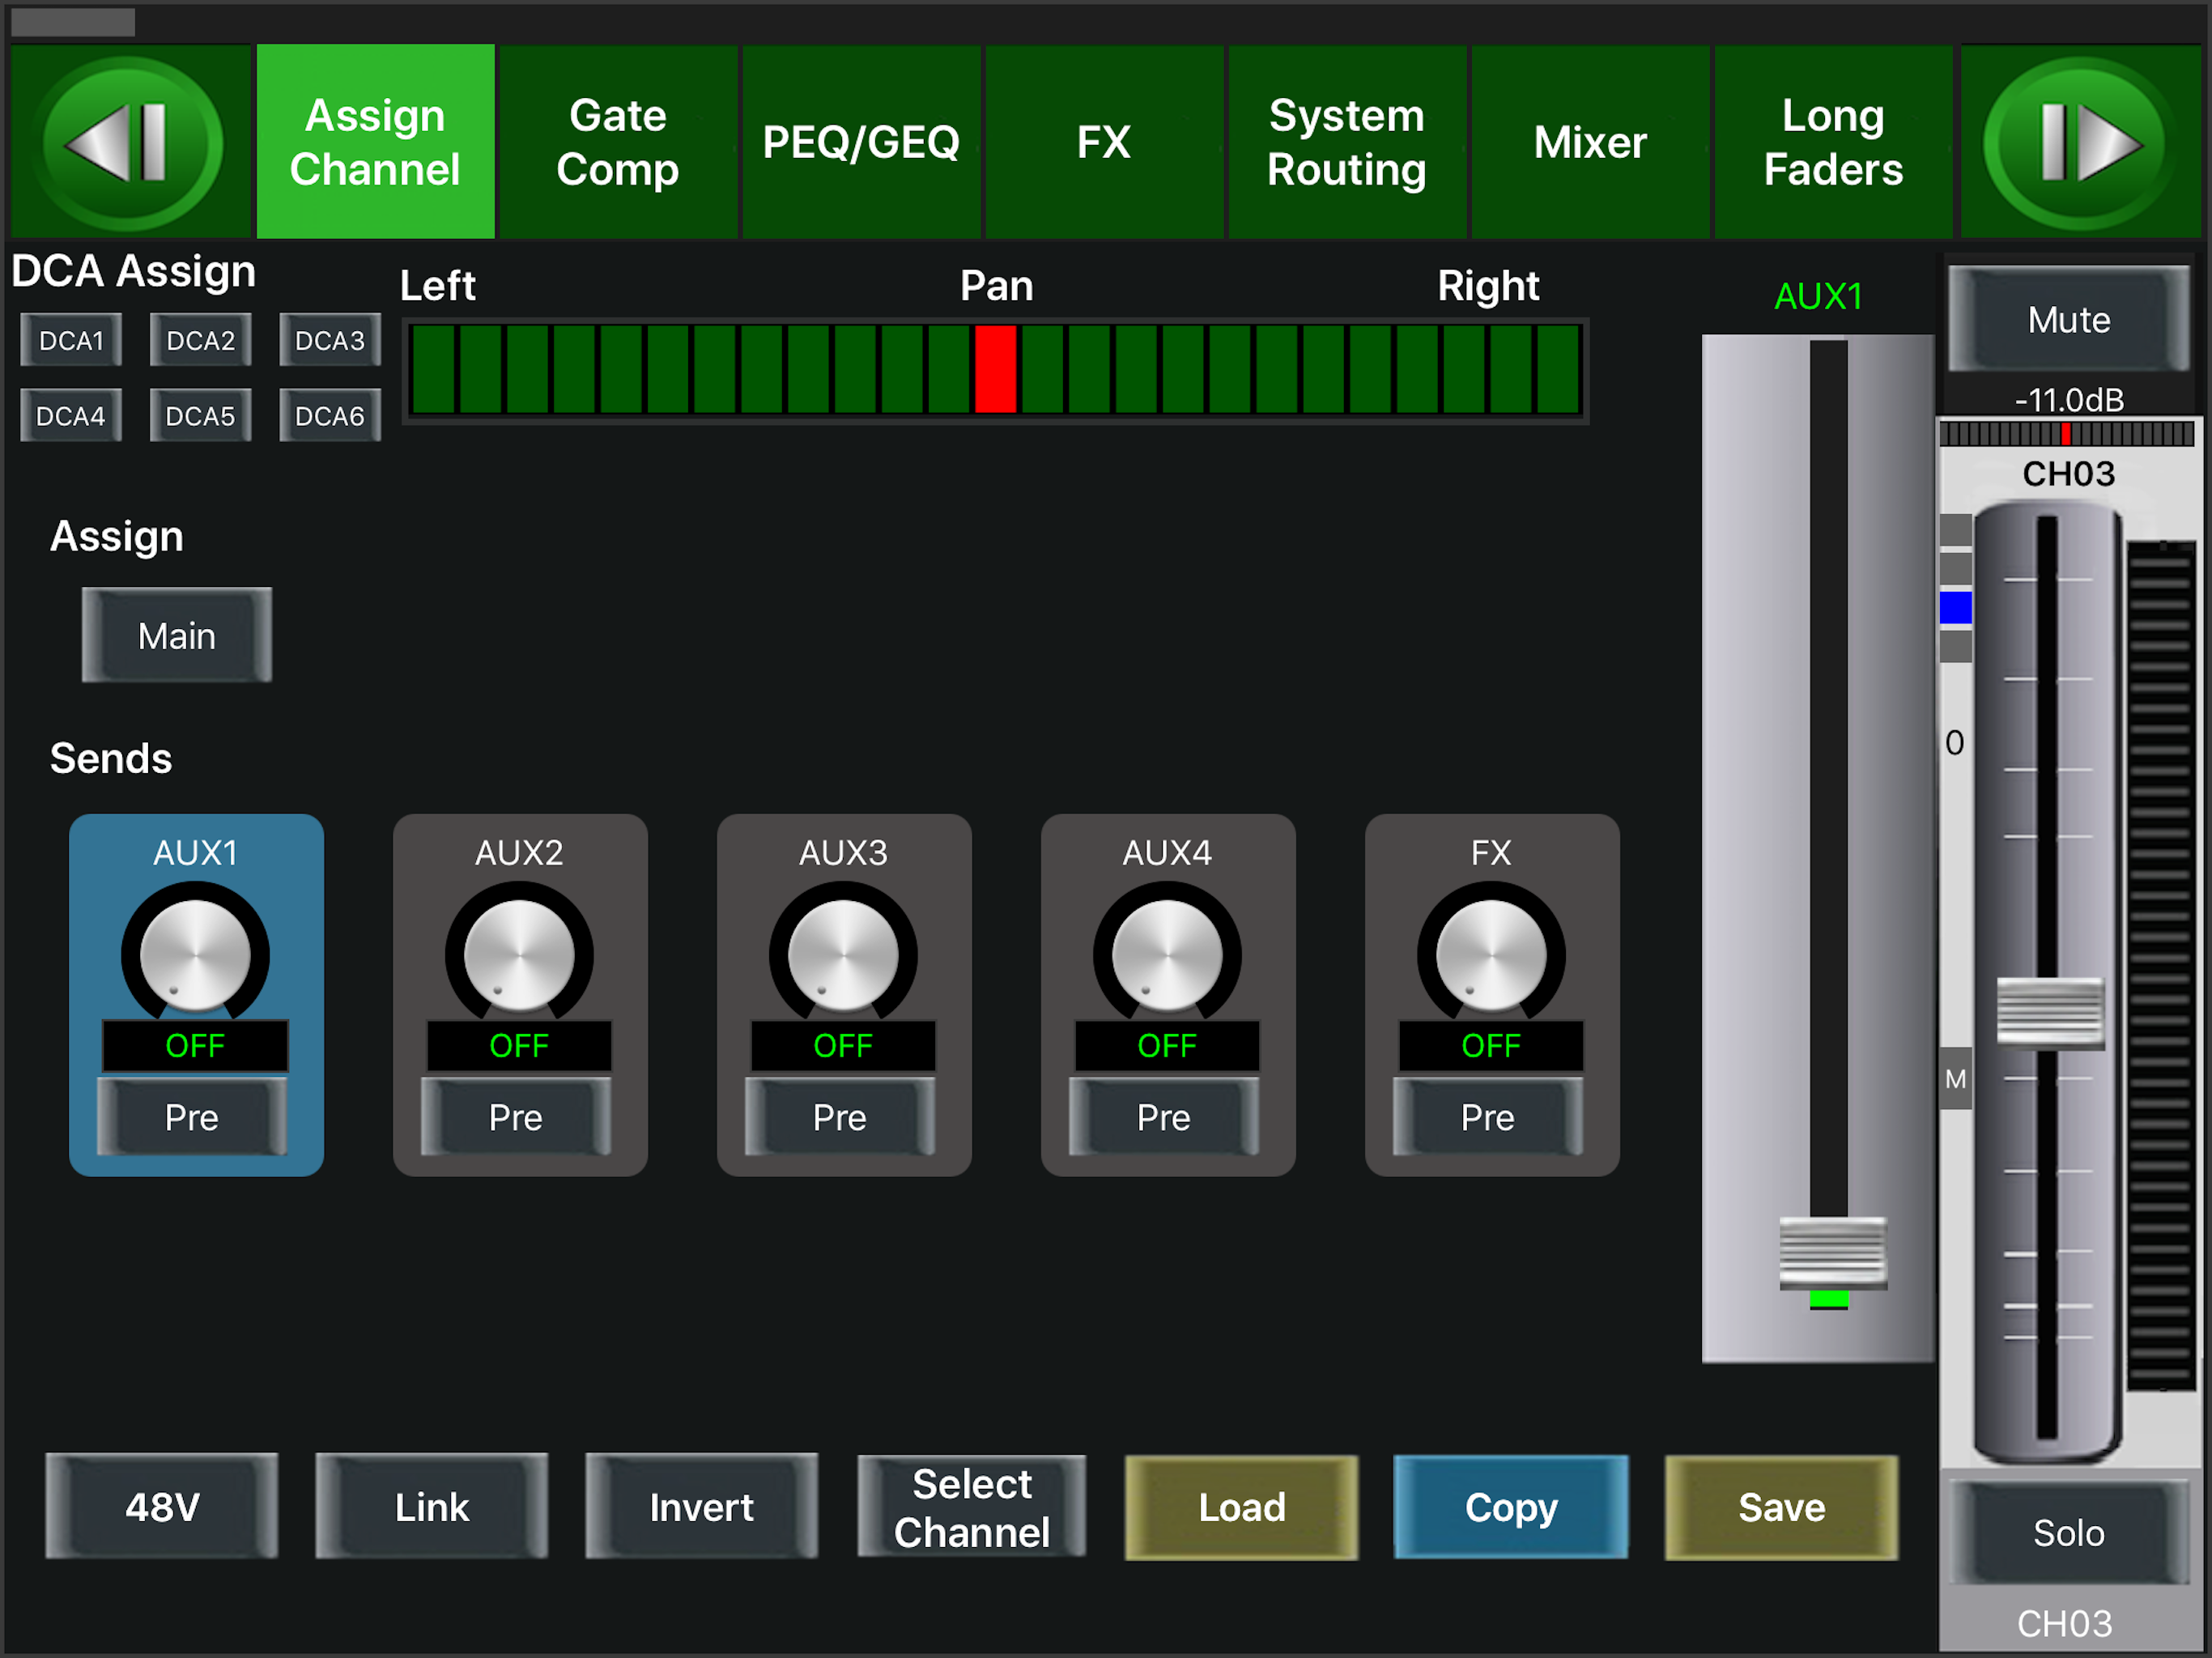The height and width of the screenshot is (1658, 2212).
Task: Mute channel CH03
Action: [x=2069, y=320]
